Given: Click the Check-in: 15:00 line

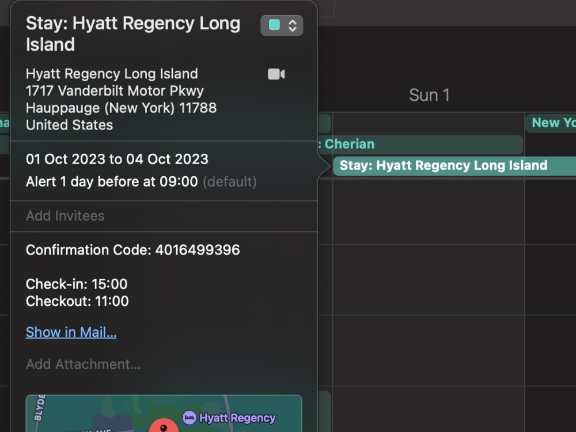Looking at the screenshot, I should point(77,284).
